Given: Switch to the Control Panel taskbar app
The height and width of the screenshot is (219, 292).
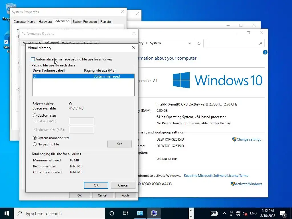Looking at the screenshot, I should pos(140,213).
